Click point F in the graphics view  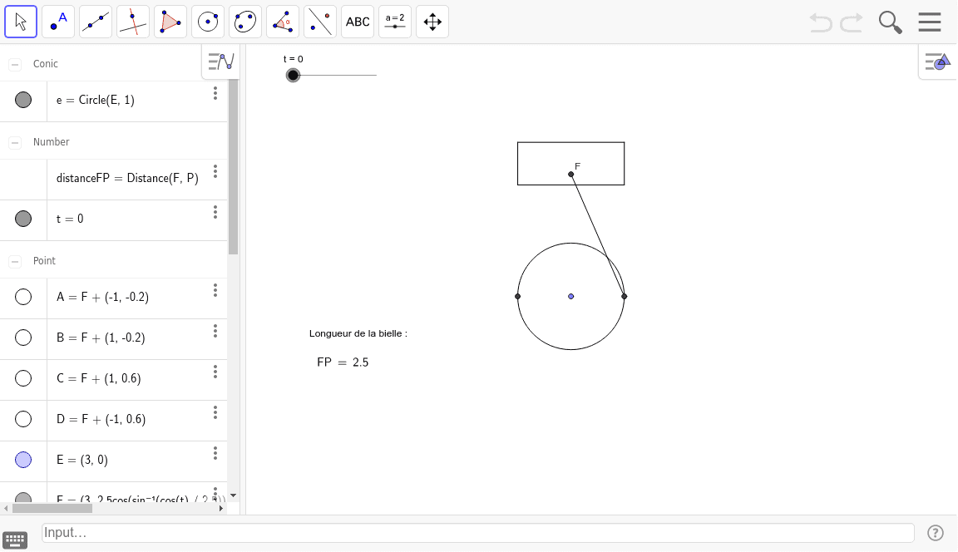[571, 175]
